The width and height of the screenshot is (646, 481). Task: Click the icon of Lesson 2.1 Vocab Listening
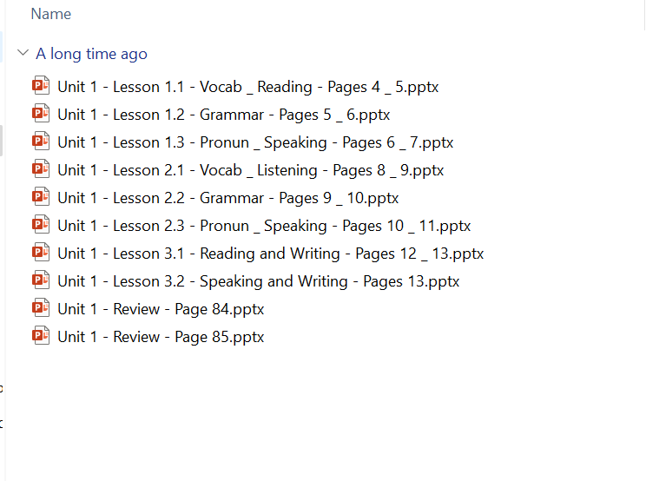click(x=40, y=169)
